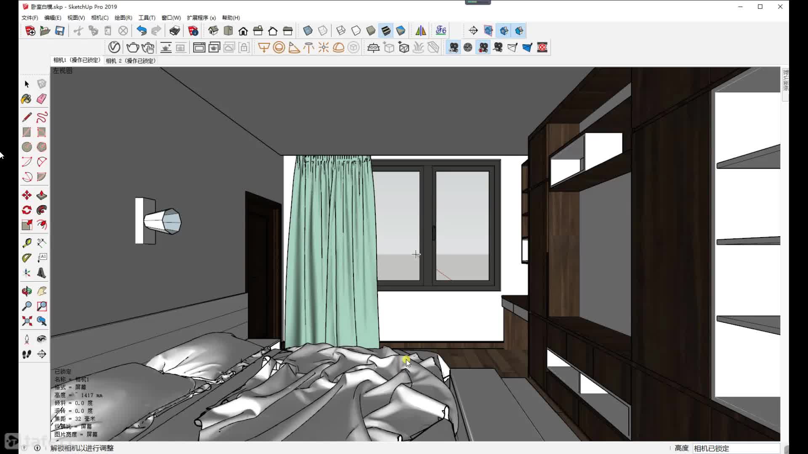Click the V-Ray infinite plane icon
The width and height of the screenshot is (808, 454).
pyautogui.click(x=373, y=48)
